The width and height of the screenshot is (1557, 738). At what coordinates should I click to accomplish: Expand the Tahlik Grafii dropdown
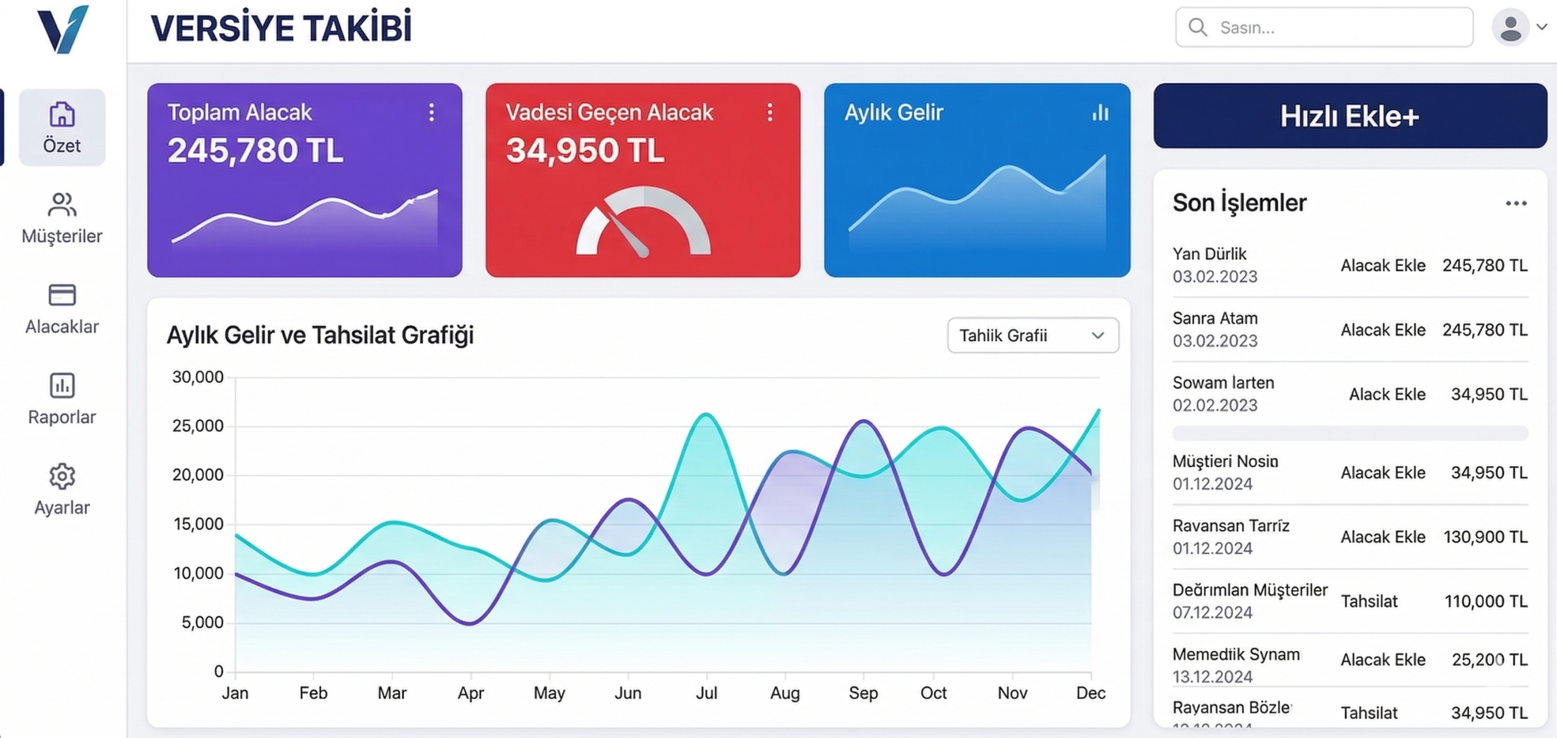1033,335
